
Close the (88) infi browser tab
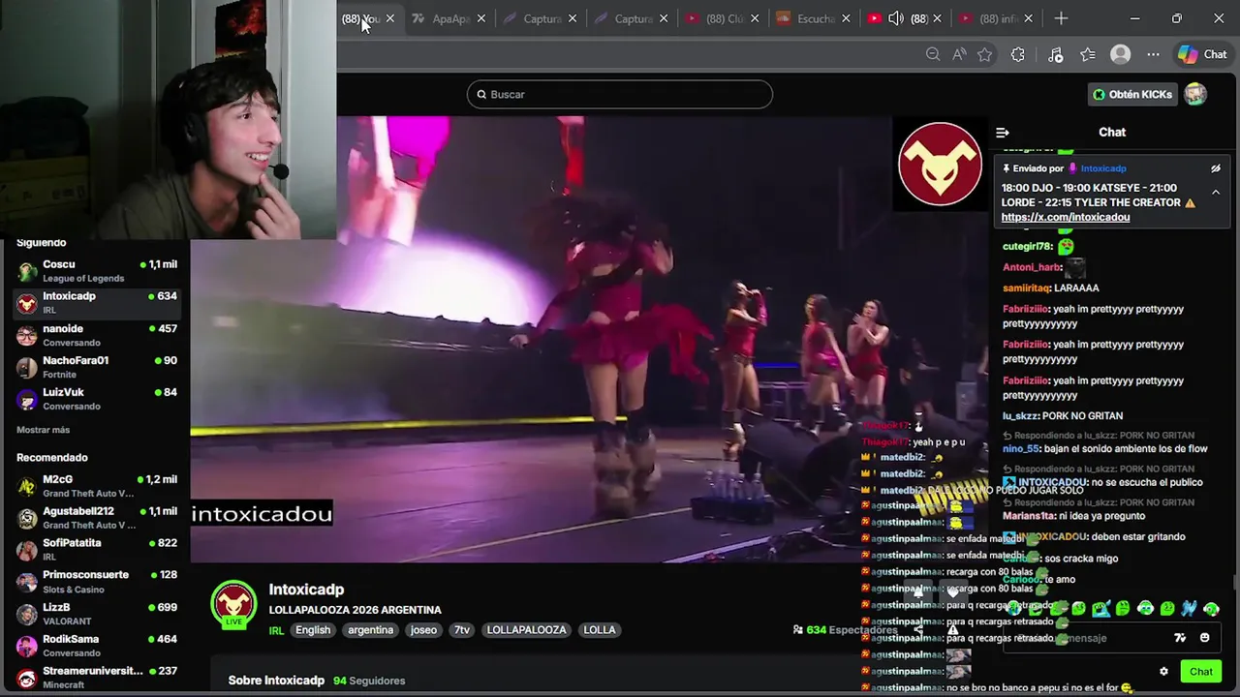tap(1028, 18)
